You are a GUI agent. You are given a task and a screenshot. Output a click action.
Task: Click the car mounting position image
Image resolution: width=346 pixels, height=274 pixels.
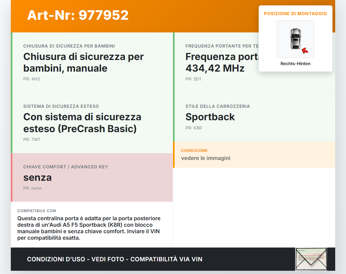295,39
